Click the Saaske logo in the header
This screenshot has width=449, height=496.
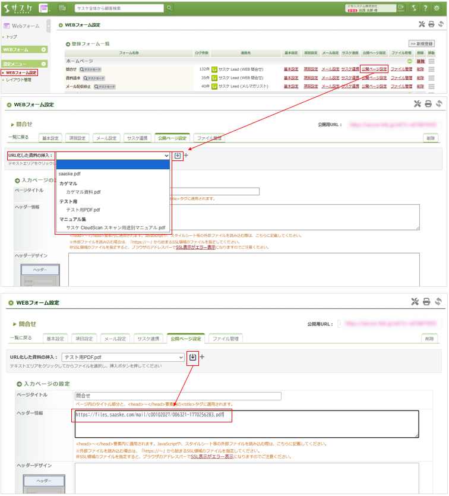pos(18,8)
